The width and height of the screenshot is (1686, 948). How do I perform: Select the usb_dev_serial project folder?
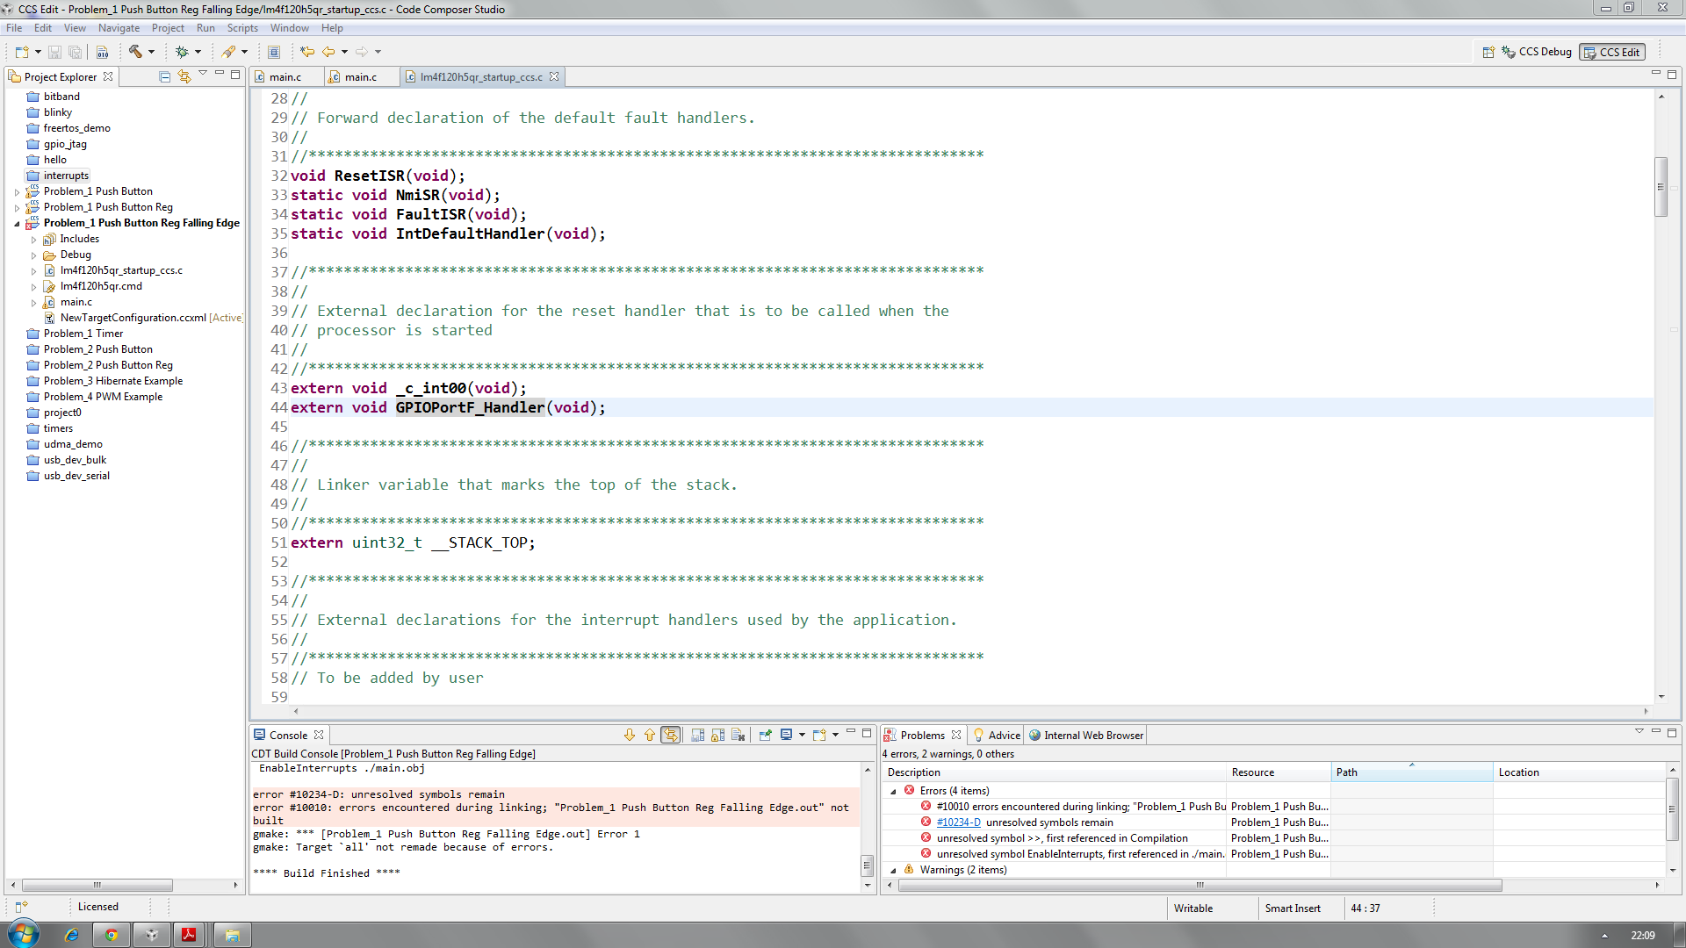(x=76, y=476)
